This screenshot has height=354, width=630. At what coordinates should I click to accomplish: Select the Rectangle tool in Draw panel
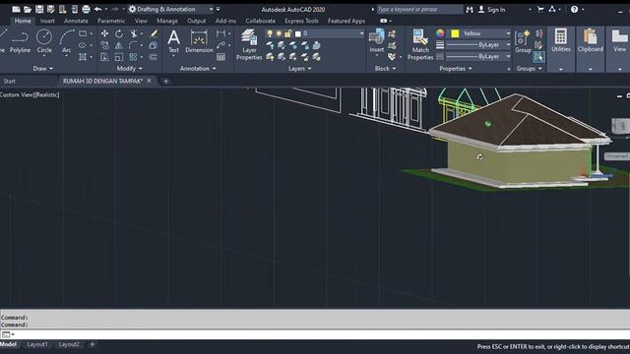tap(83, 33)
